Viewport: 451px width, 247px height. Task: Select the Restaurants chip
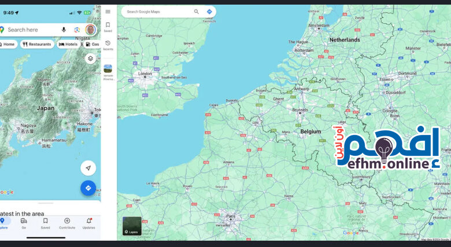click(37, 44)
